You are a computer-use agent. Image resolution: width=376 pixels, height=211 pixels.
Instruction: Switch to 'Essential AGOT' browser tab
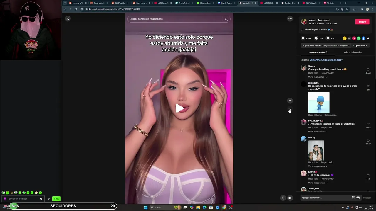point(77,3)
